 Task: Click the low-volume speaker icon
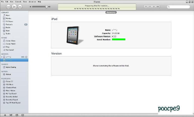pyautogui.click(x=31, y=7)
